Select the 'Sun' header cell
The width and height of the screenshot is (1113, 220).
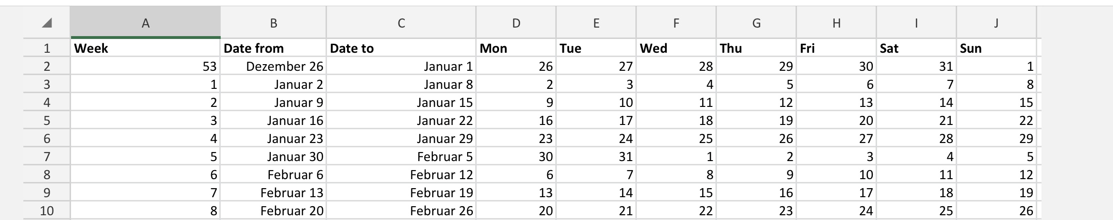point(996,48)
